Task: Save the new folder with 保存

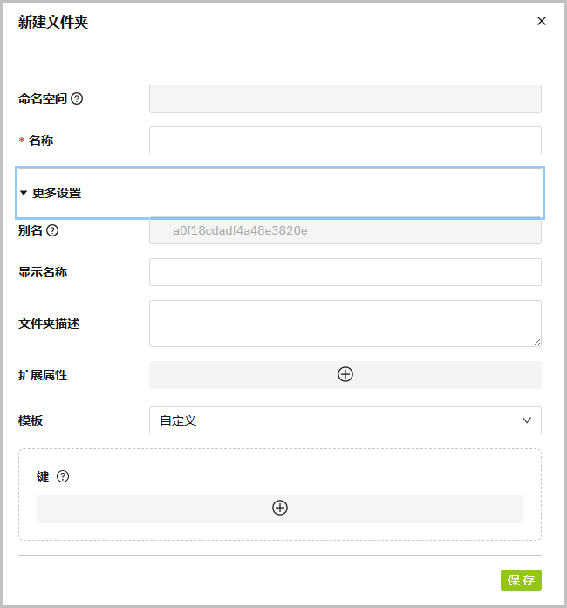Action: pos(521,580)
